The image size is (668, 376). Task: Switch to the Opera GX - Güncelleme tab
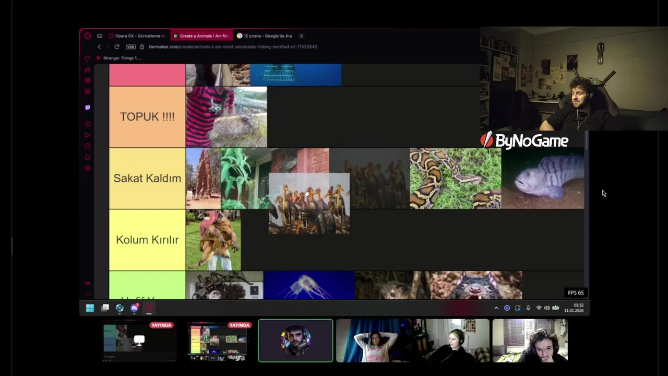[137, 36]
